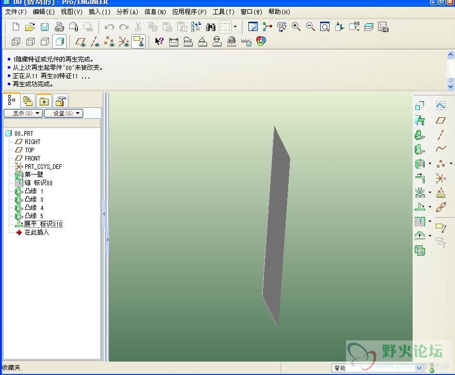Toggle coordinate systems visibility
Image resolution: width=455 pixels, height=375 pixels.
tap(123, 41)
